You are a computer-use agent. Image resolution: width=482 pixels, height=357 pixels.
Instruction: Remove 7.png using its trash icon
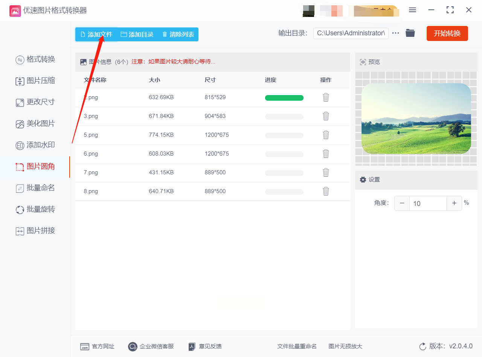pyautogui.click(x=326, y=172)
